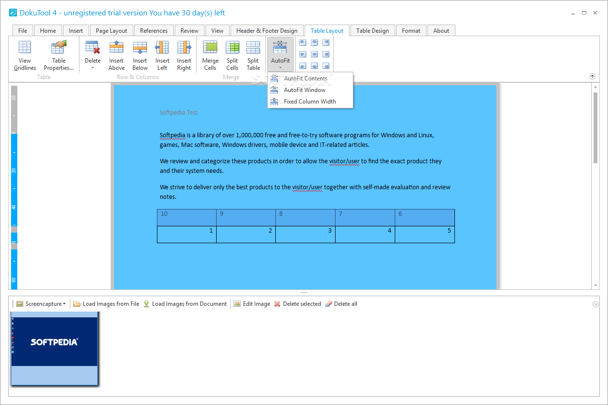
Task: Insert a column to the right
Action: pos(184,55)
